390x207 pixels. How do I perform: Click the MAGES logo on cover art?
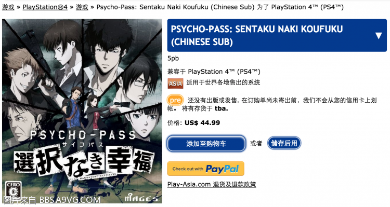pyautogui.click(x=141, y=198)
